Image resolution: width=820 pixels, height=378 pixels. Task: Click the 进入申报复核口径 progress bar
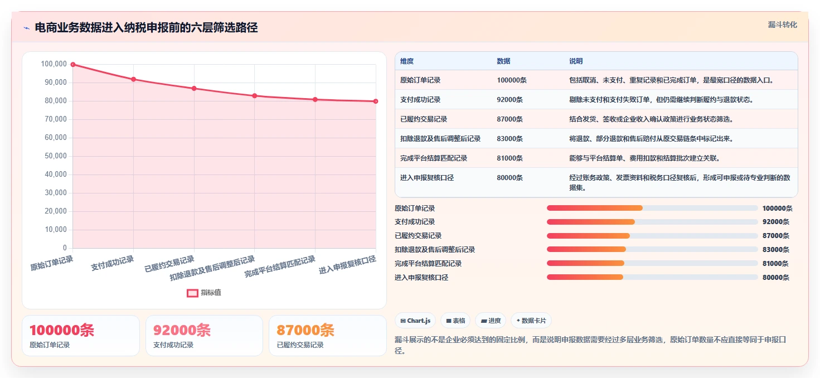652,277
